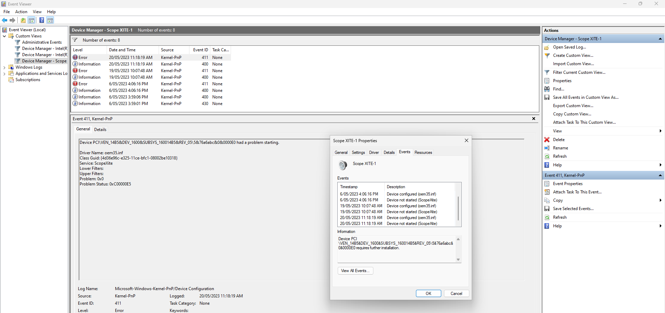
Task: Click the filter funnel icon above event list
Action: click(75, 40)
